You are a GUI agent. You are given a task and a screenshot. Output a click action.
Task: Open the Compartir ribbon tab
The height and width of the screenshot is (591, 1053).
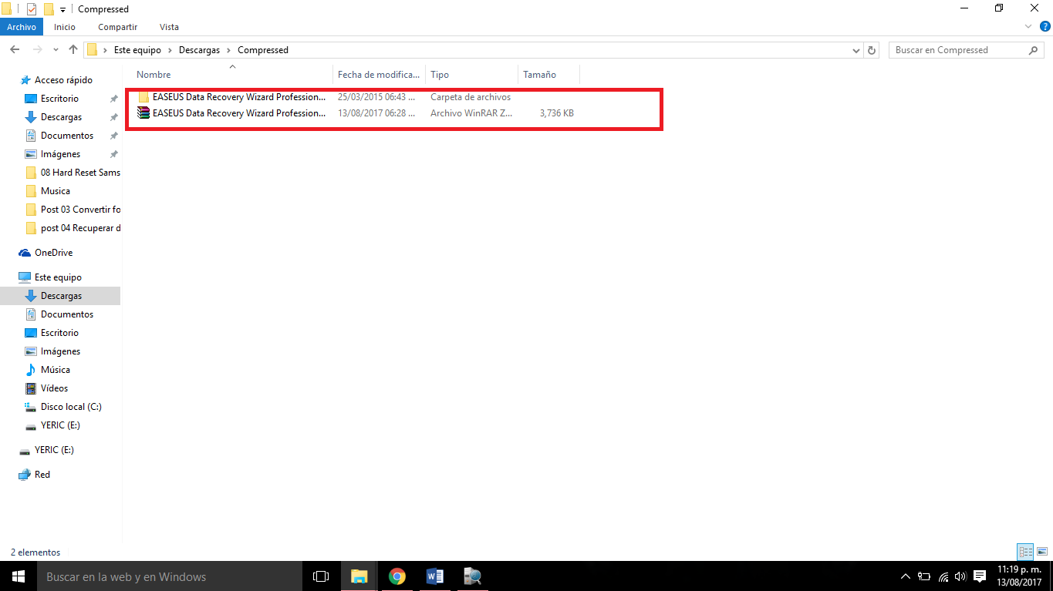click(x=117, y=27)
